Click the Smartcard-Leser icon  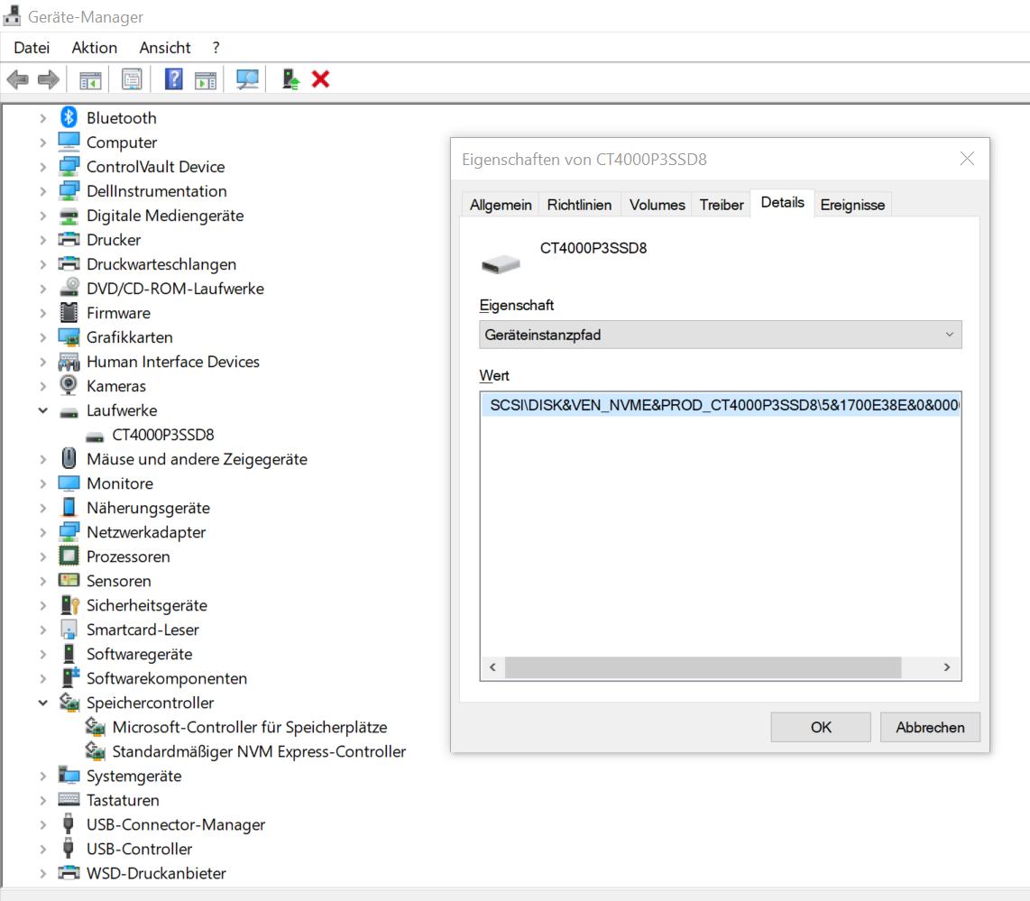[69, 630]
